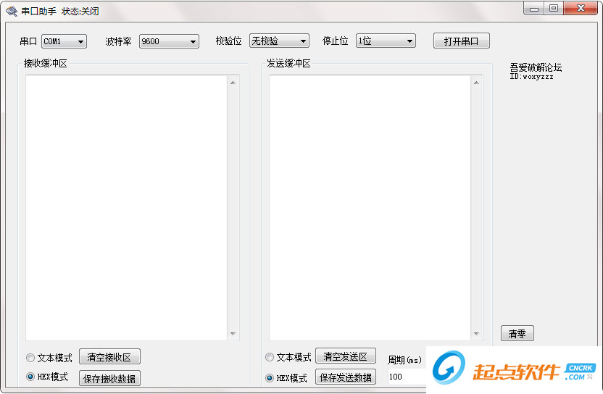The width and height of the screenshot is (603, 394).
Task: Click the 清空接收区 button
Action: click(109, 357)
